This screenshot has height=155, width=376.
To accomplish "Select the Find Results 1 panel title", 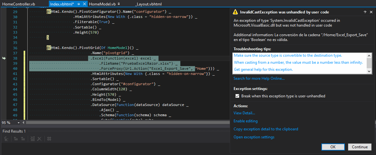I will [x=14, y=131].
